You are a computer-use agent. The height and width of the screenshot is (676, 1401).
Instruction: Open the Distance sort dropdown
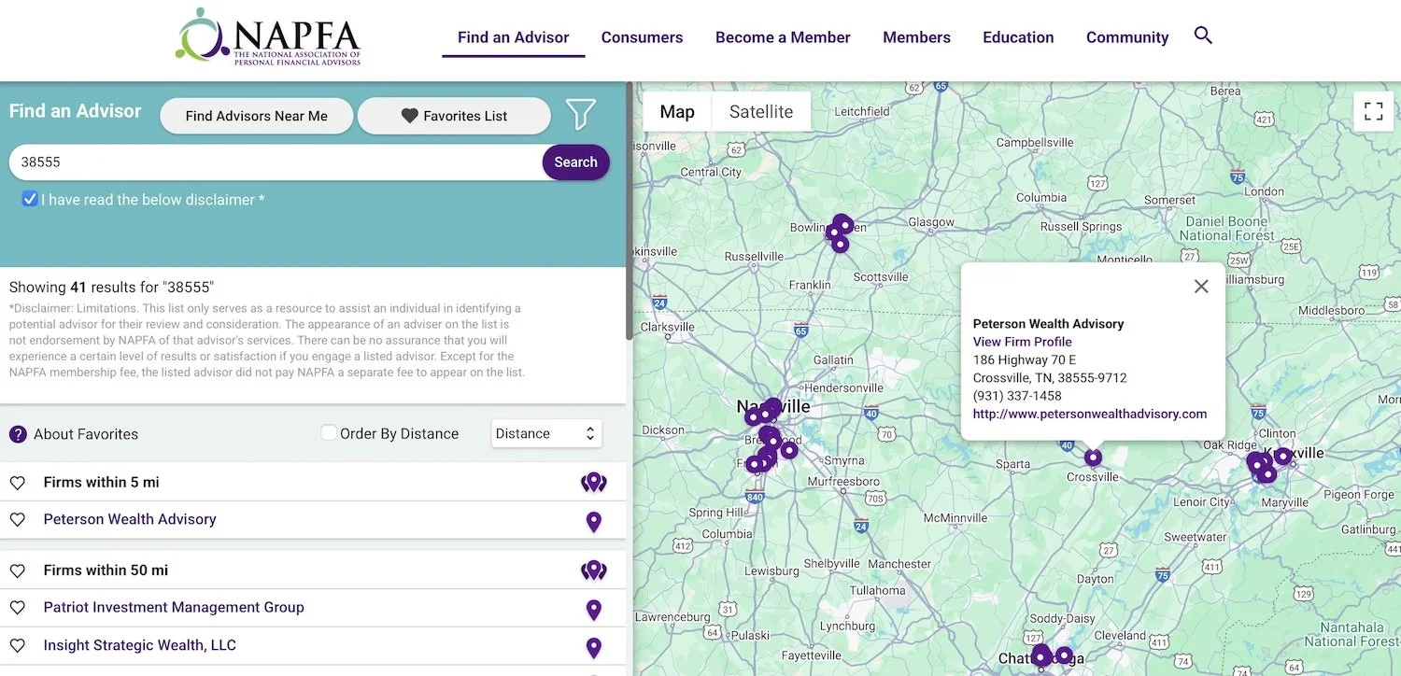[546, 433]
